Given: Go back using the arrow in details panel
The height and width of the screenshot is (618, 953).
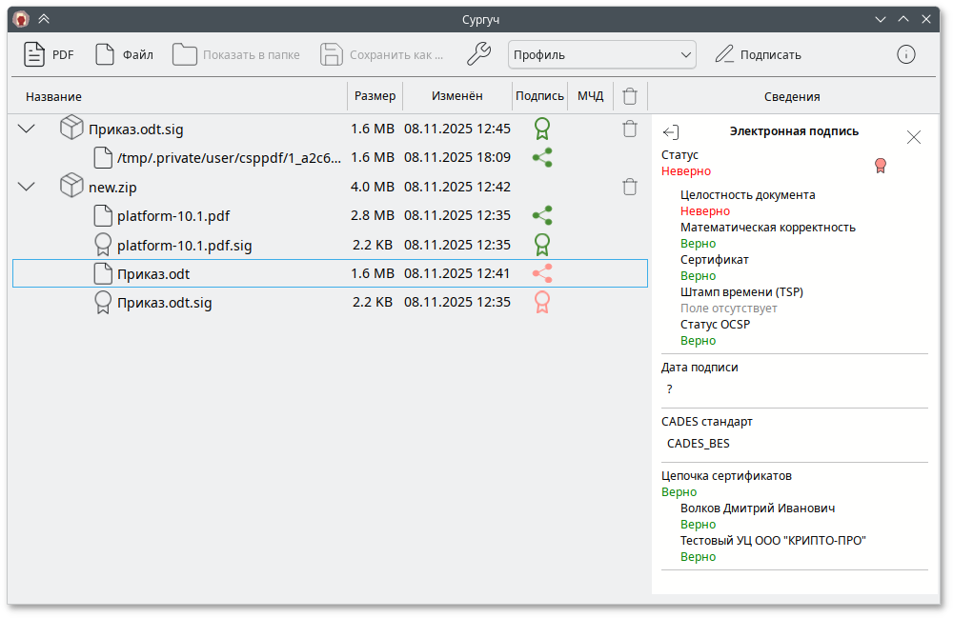Looking at the screenshot, I should [x=671, y=133].
